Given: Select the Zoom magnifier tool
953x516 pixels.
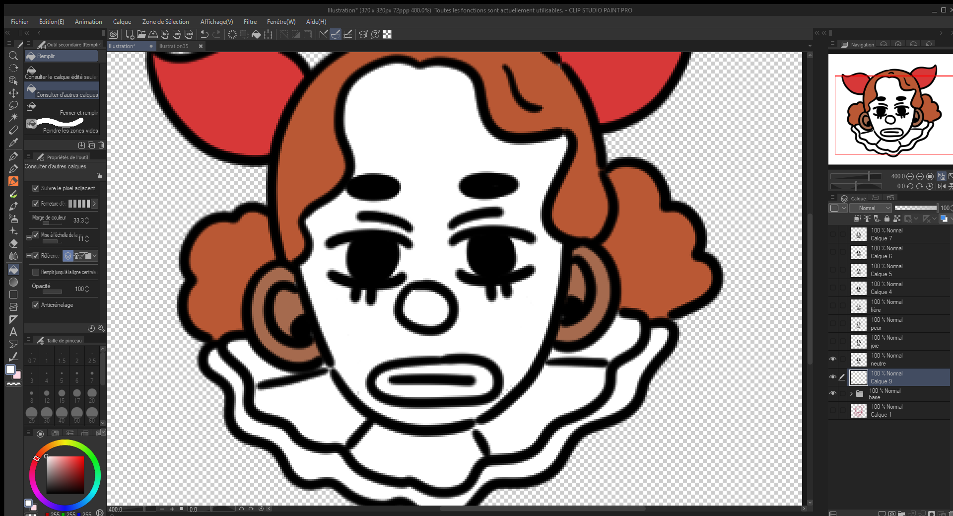Looking at the screenshot, I should (13, 56).
